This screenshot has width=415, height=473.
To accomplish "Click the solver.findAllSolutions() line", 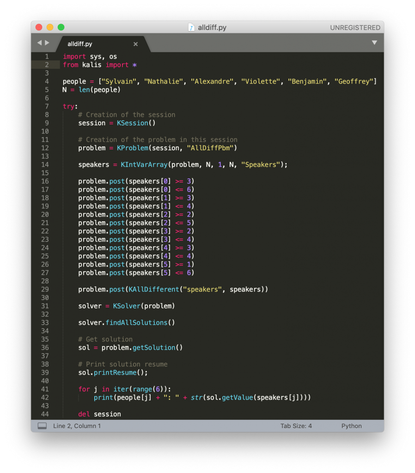I will (x=127, y=322).
